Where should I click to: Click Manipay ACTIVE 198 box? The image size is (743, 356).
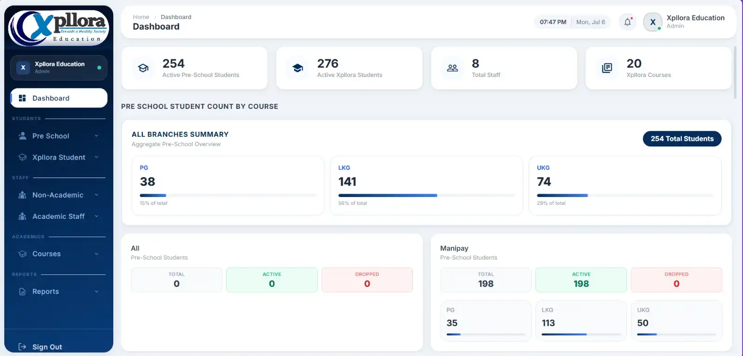click(x=581, y=280)
